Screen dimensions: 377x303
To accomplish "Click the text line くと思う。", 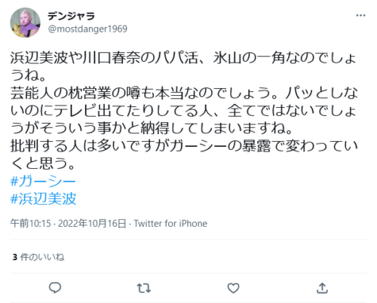I will pyautogui.click(x=43, y=164).
